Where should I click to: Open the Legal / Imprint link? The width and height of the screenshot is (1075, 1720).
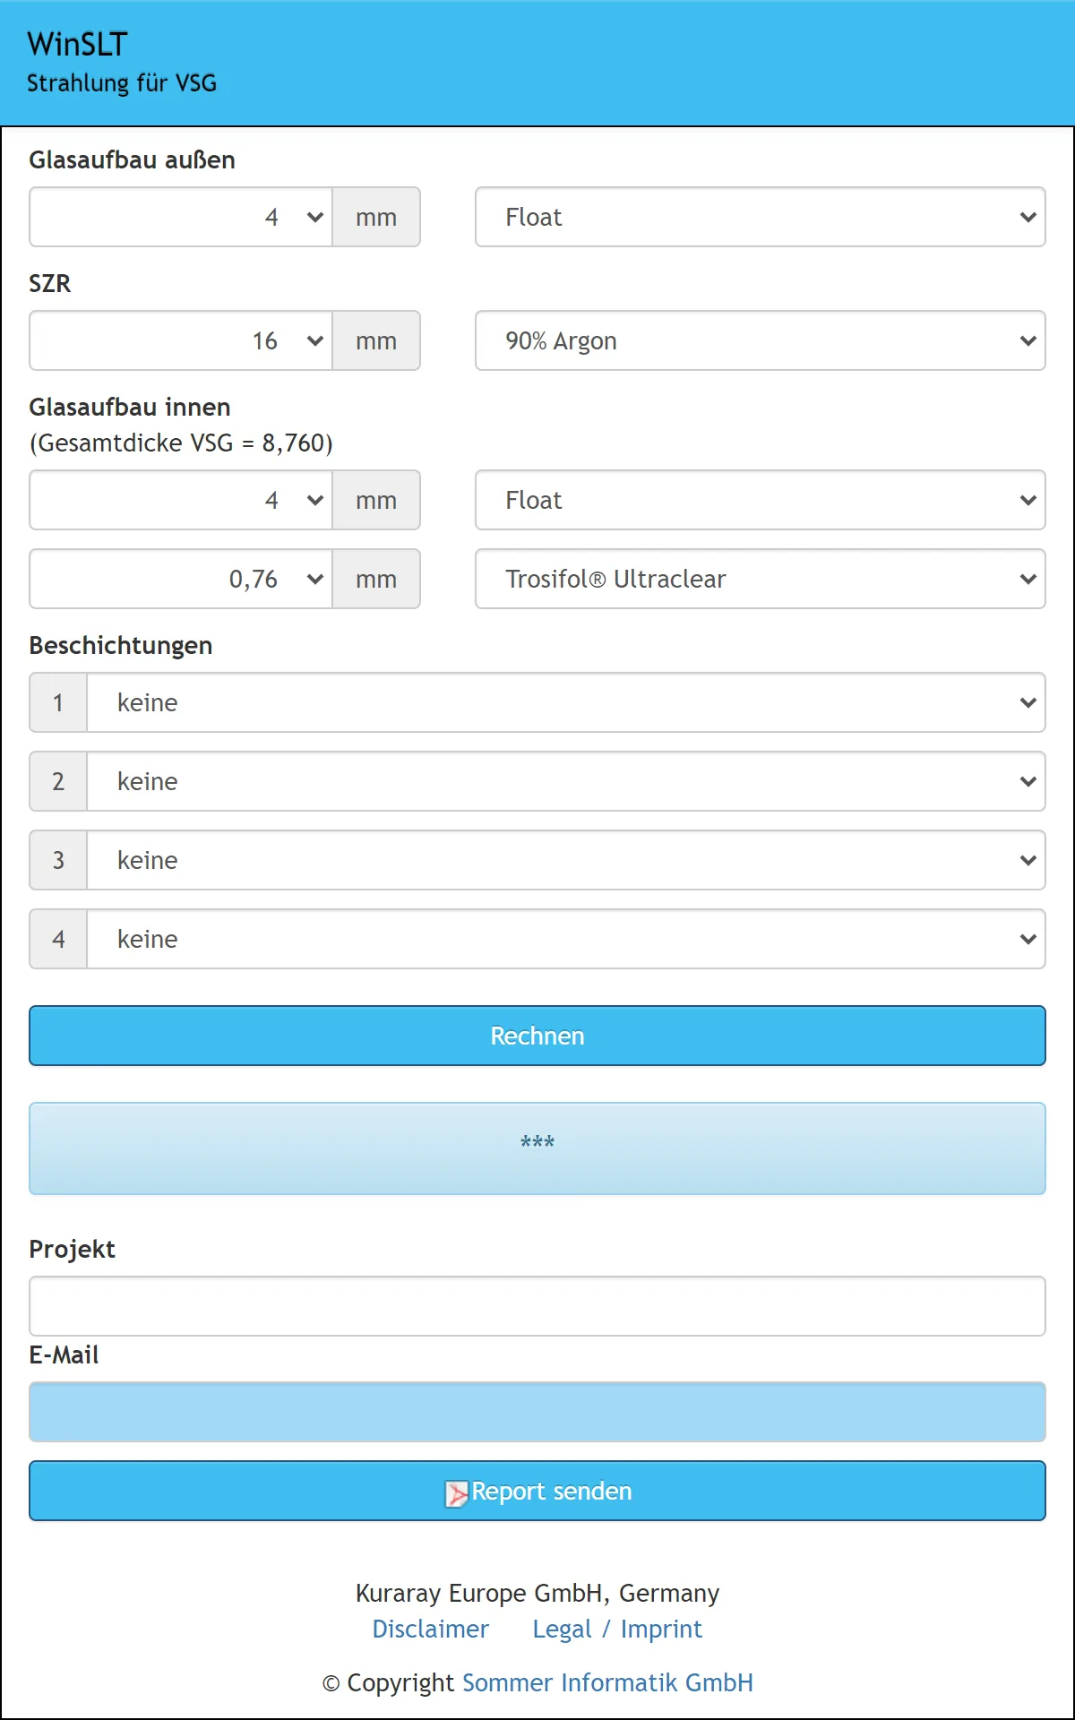[617, 1629]
